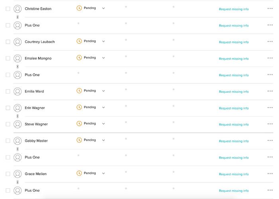Request missing info for Steve Wagner

234,125
